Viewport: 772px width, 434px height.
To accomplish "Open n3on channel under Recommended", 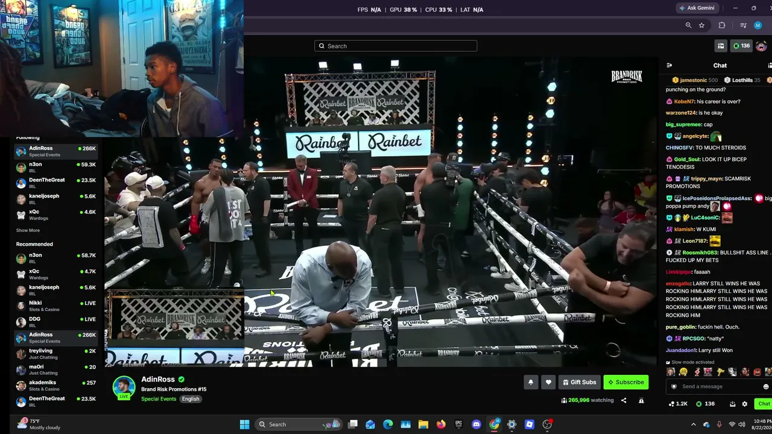I will 56,258.
